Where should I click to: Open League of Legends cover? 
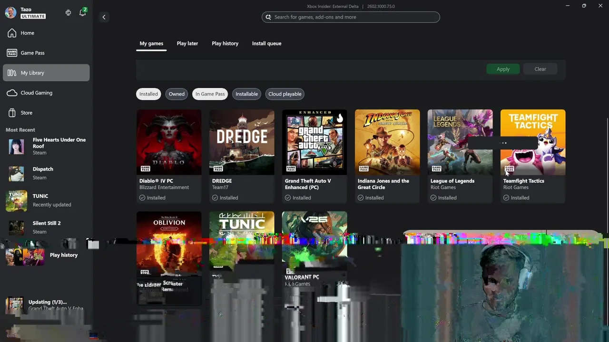click(x=460, y=142)
